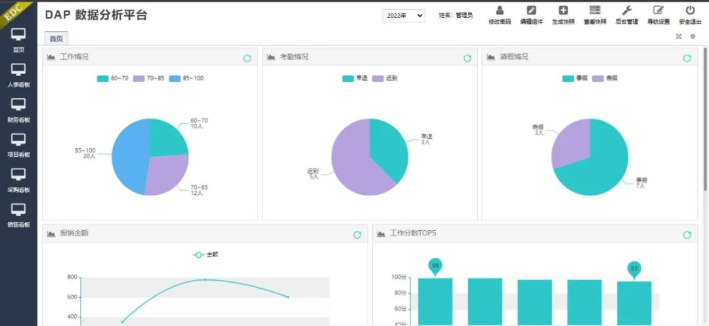
Task: Toggle the 迟到 legend series
Action: point(385,79)
